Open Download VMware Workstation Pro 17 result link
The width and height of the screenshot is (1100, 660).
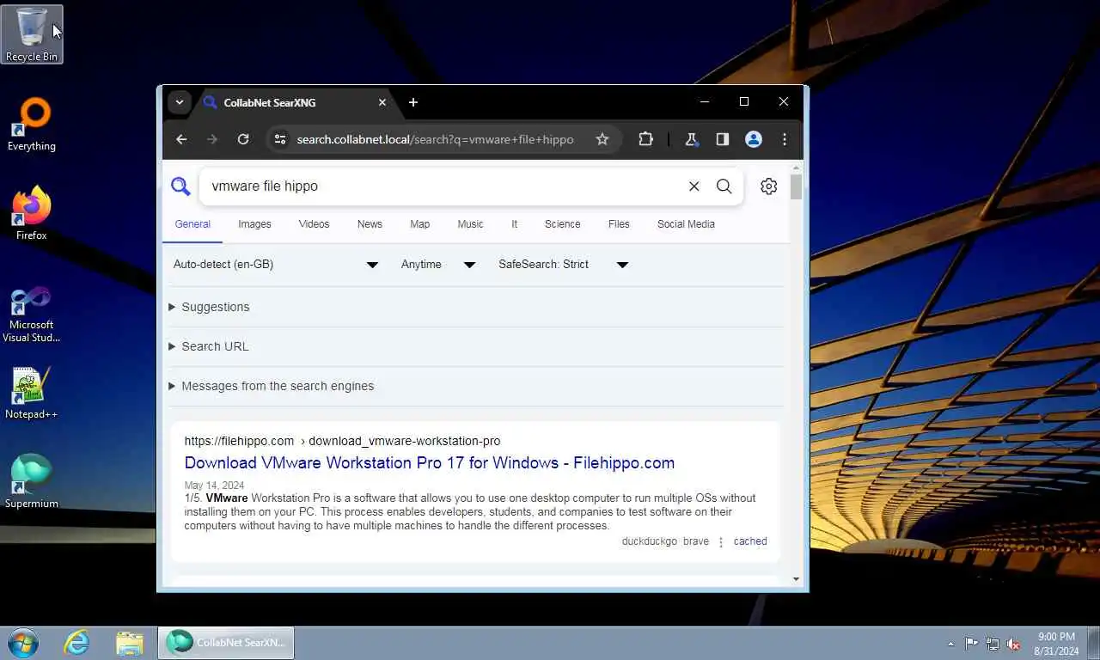point(429,462)
